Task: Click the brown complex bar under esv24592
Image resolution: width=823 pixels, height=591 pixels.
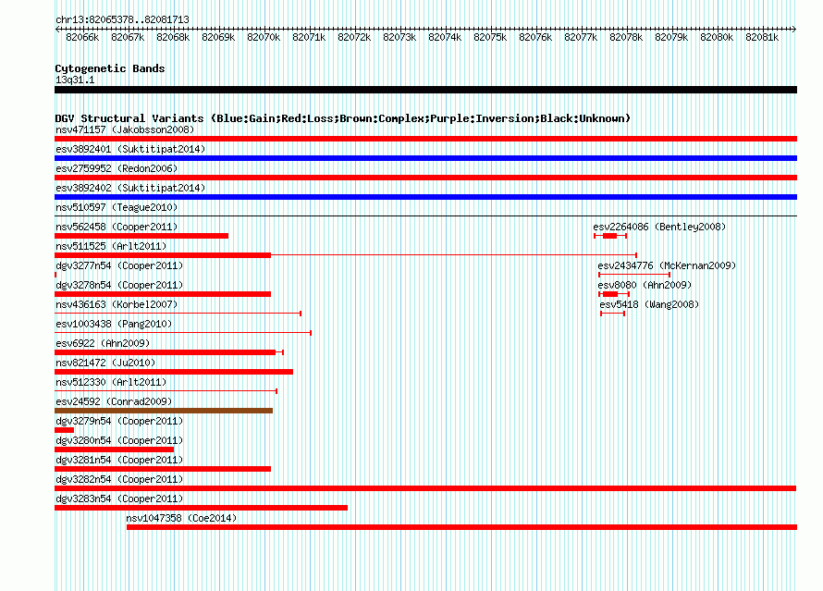Action: 164,411
